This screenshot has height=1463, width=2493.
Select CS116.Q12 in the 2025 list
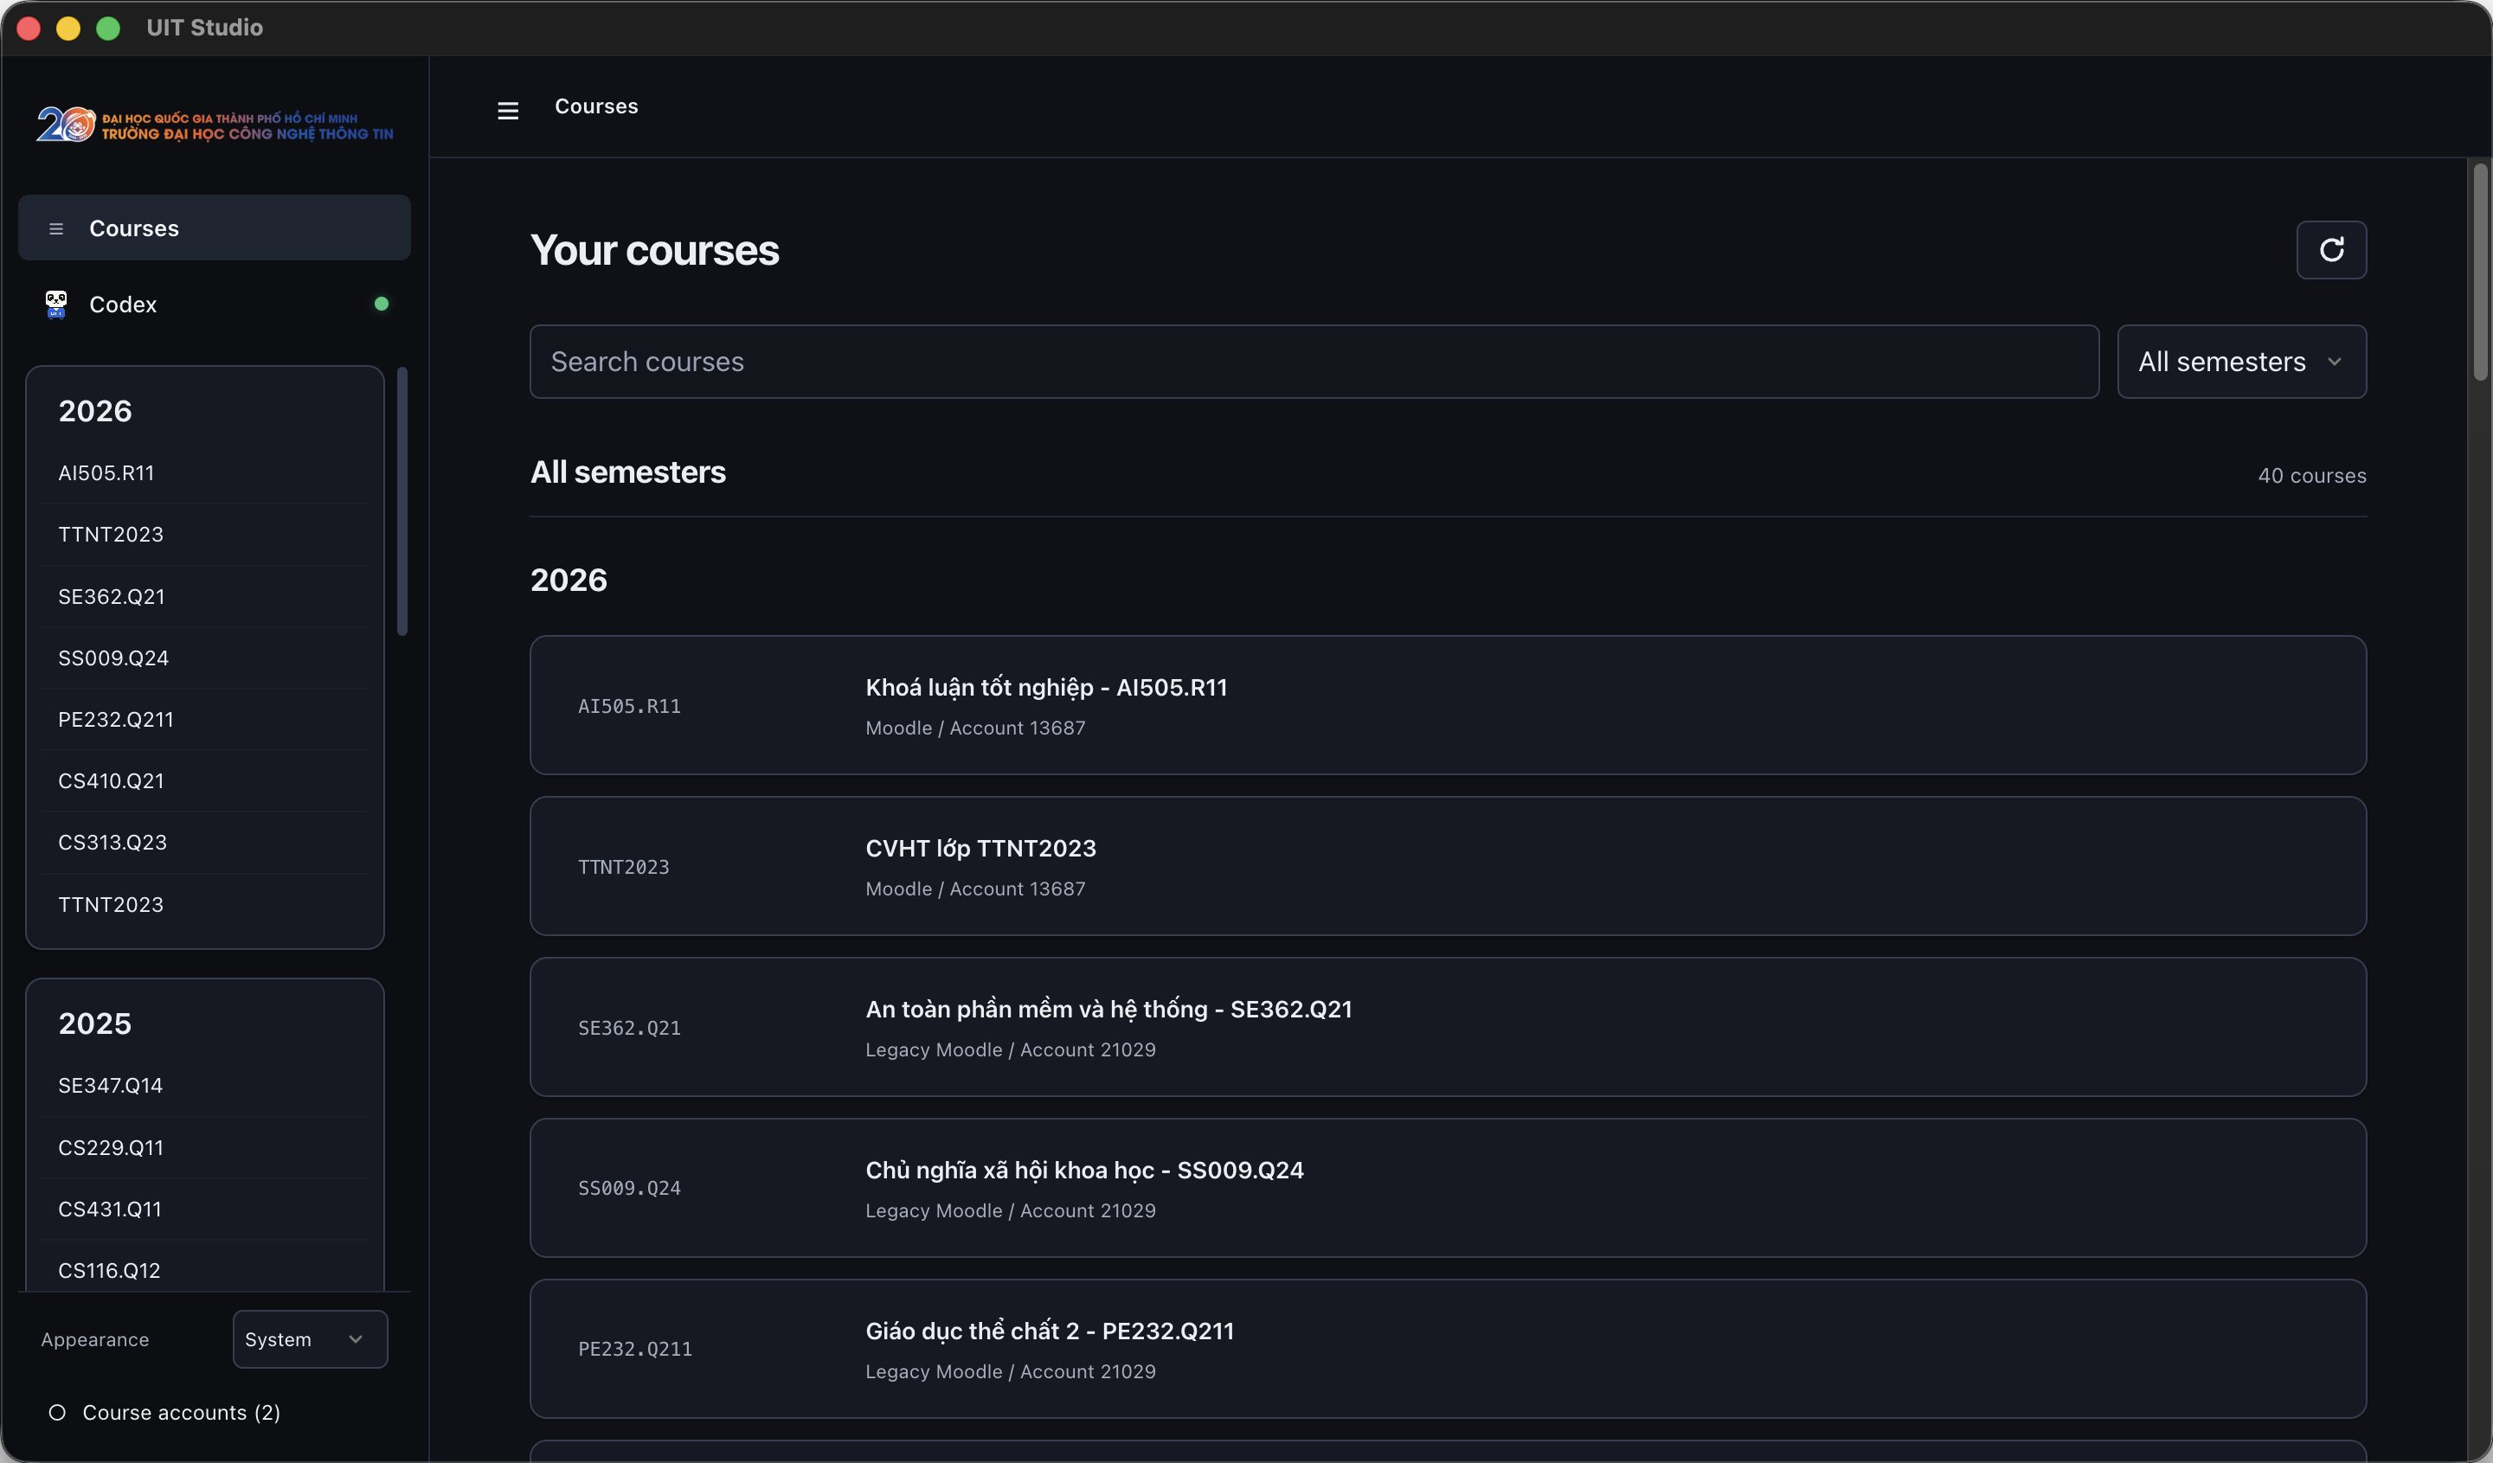point(205,1270)
